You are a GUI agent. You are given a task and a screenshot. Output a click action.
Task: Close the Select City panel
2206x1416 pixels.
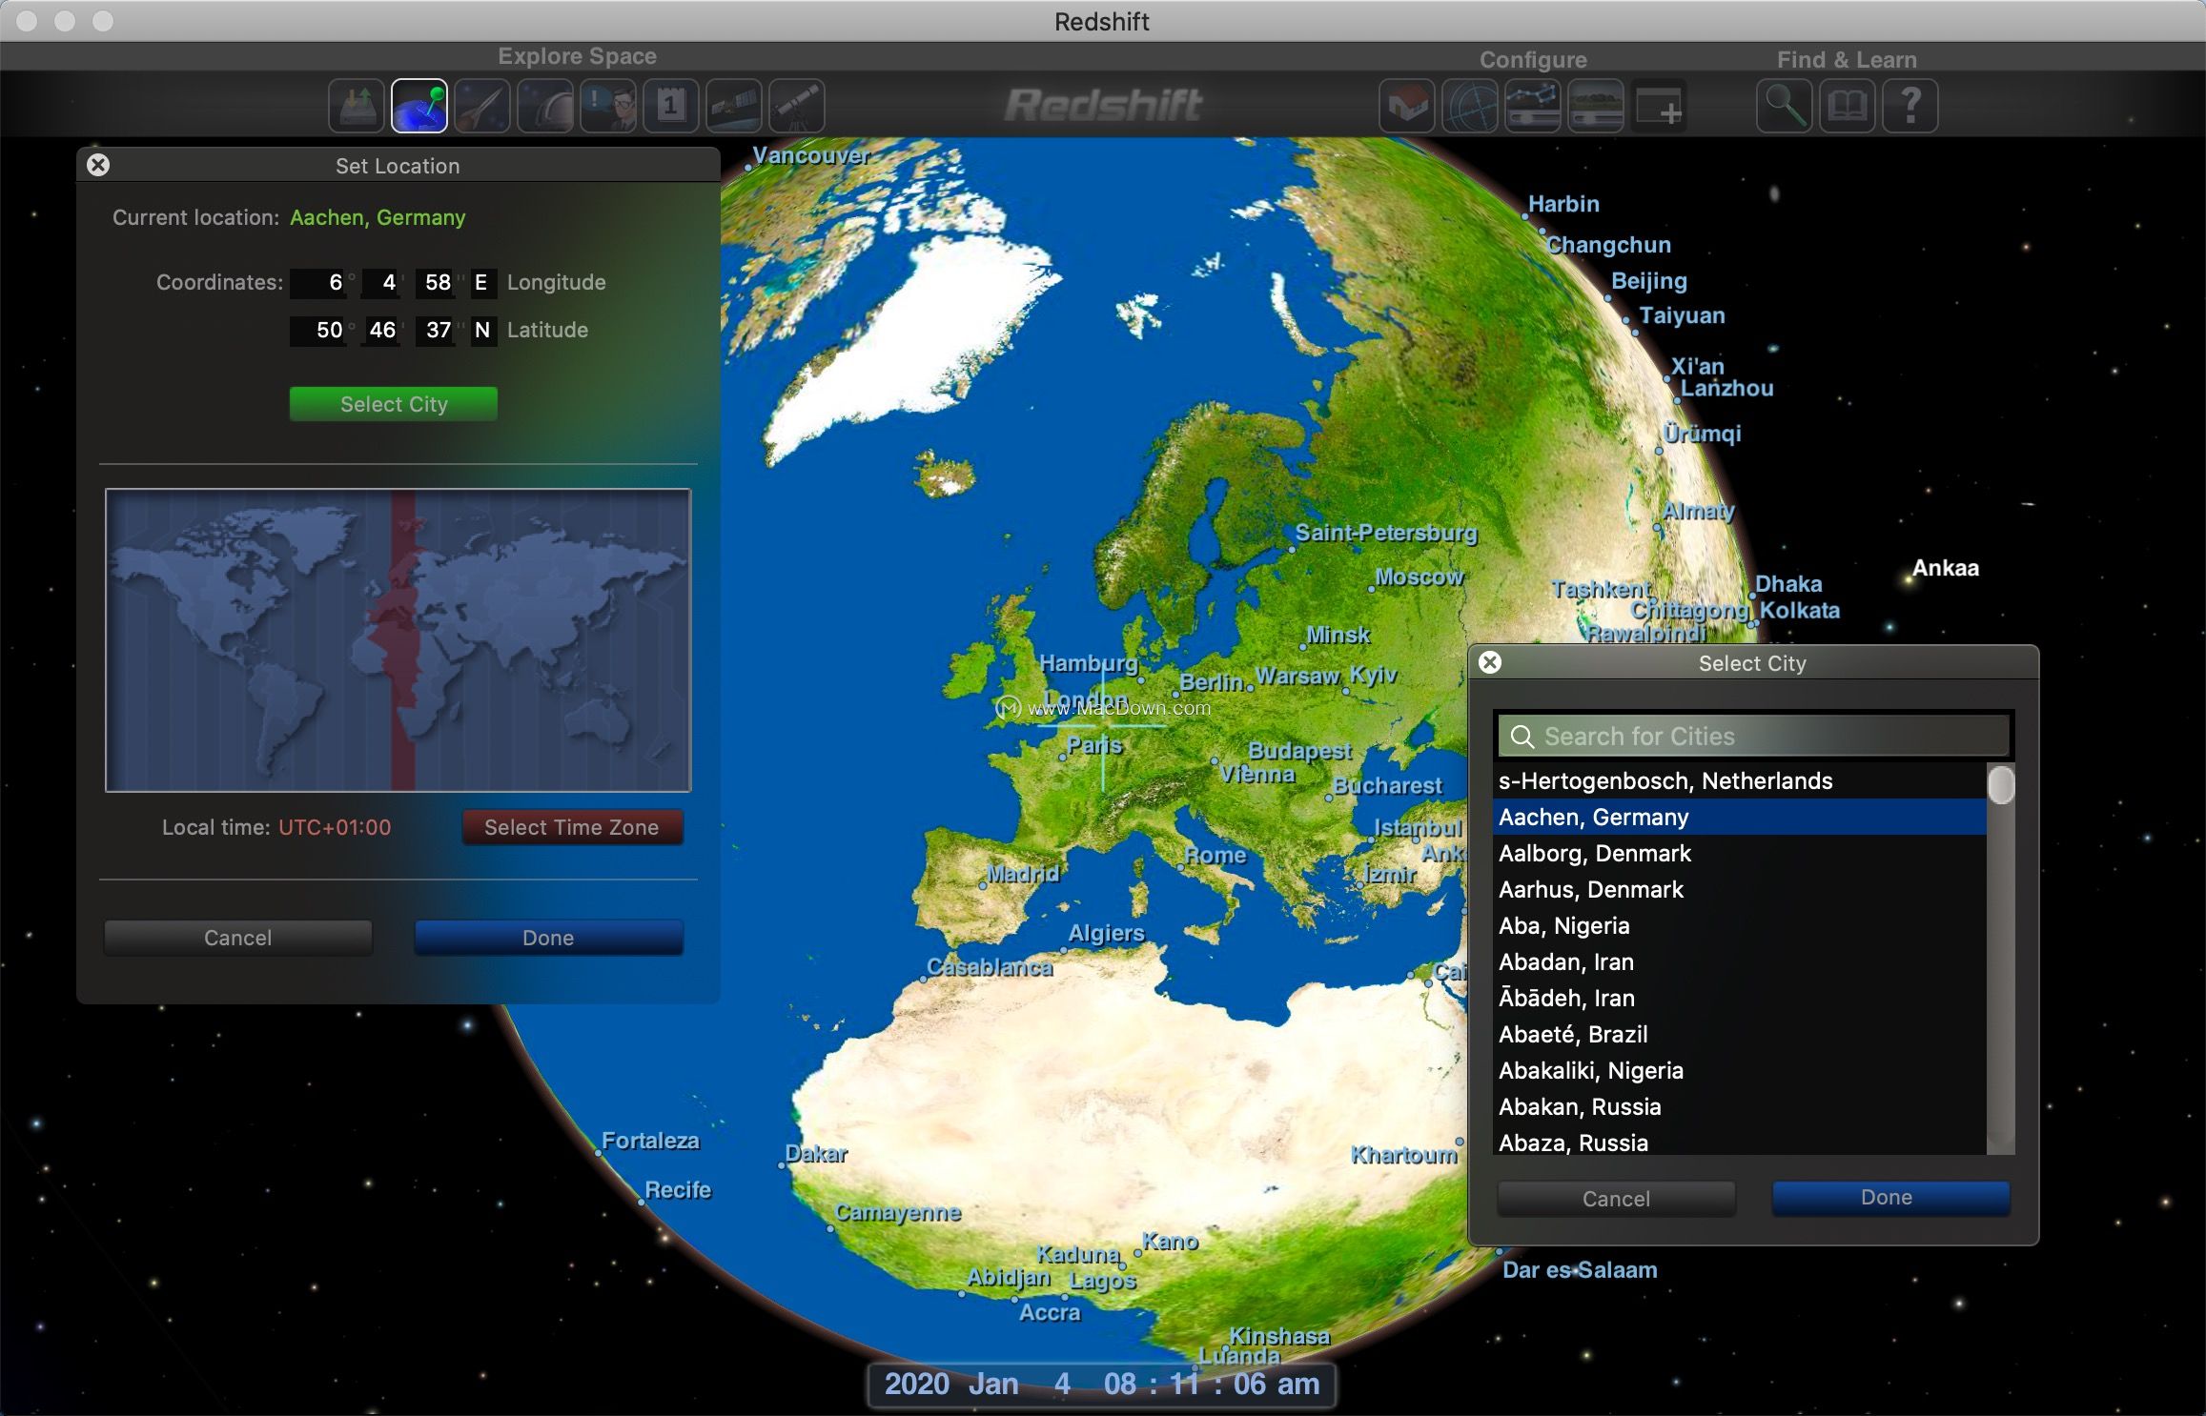(x=1490, y=662)
